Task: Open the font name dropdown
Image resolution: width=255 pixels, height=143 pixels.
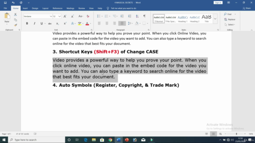Action: 51,16
